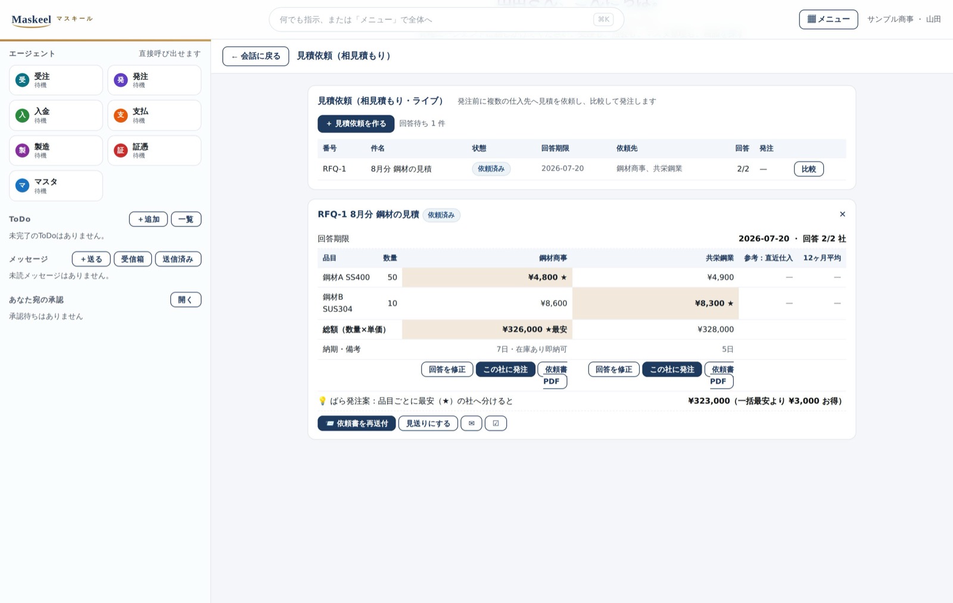
Task: Open the マスタ agent
Action: click(x=55, y=186)
